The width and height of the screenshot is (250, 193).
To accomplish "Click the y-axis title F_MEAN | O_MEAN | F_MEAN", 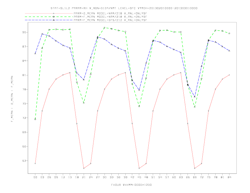I will coord(12,99).
